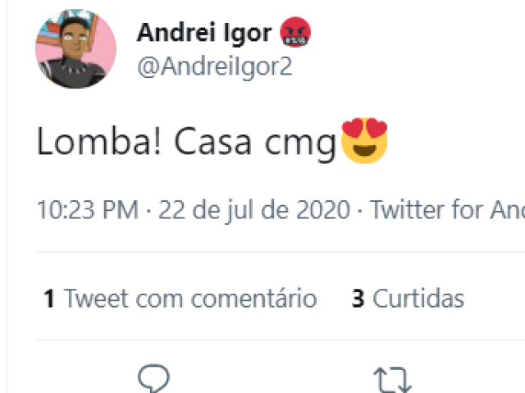
Task: Visit the @AndreiIgor2 handle
Action: click(215, 67)
